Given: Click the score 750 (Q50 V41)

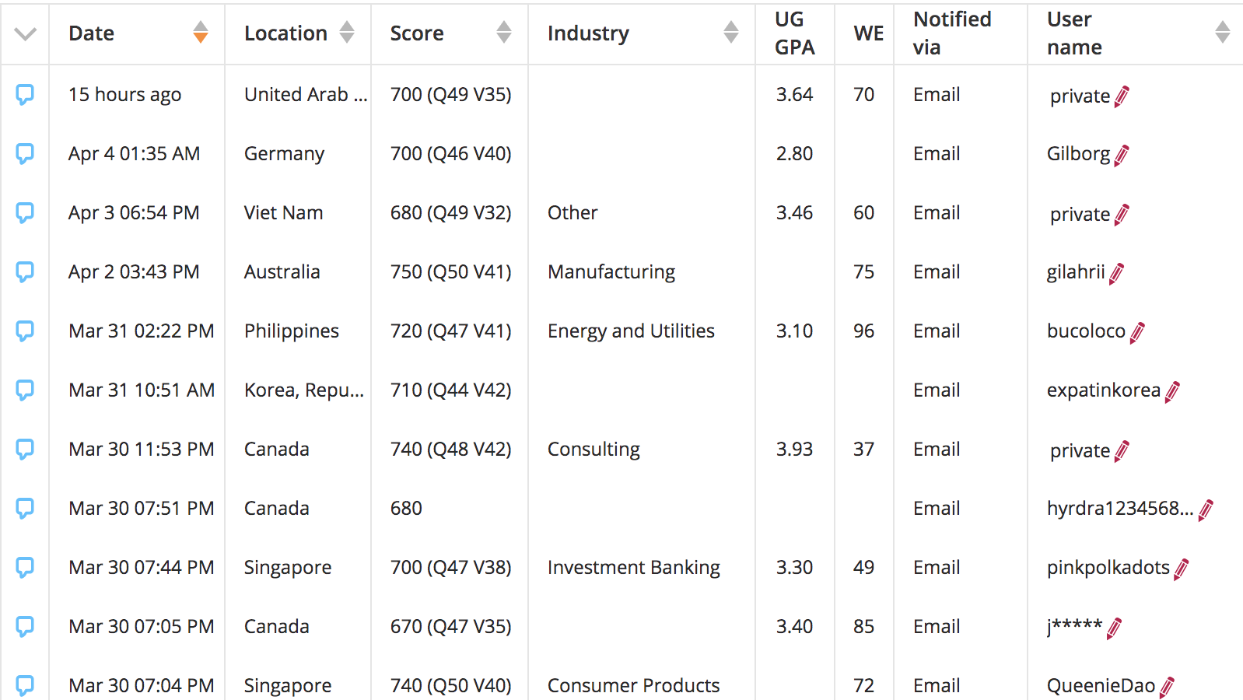Looking at the screenshot, I should click(451, 272).
